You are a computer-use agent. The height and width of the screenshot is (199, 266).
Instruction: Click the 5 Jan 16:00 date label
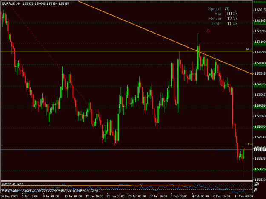point(30,196)
